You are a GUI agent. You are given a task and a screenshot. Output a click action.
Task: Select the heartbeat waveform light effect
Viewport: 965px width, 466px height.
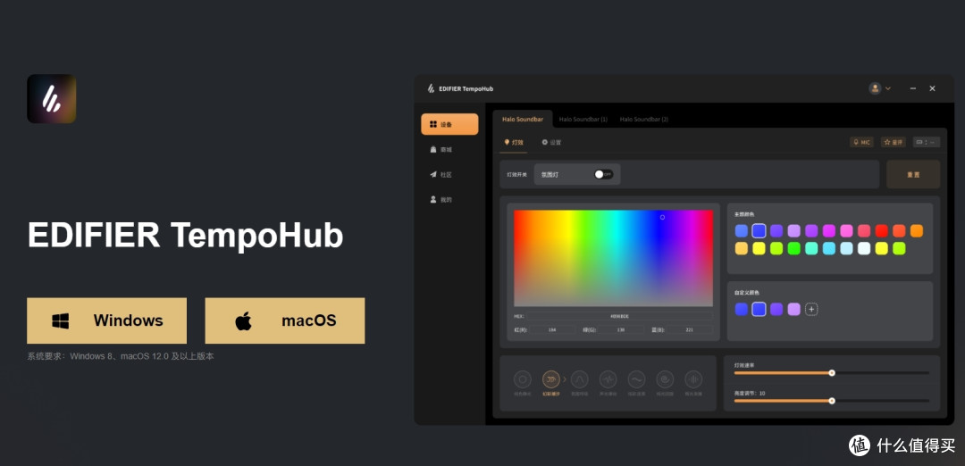[608, 379]
